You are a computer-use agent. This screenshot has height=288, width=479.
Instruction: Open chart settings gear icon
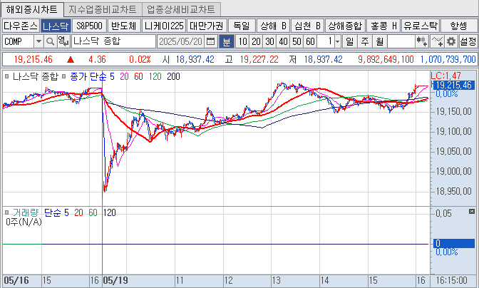click(x=451, y=41)
